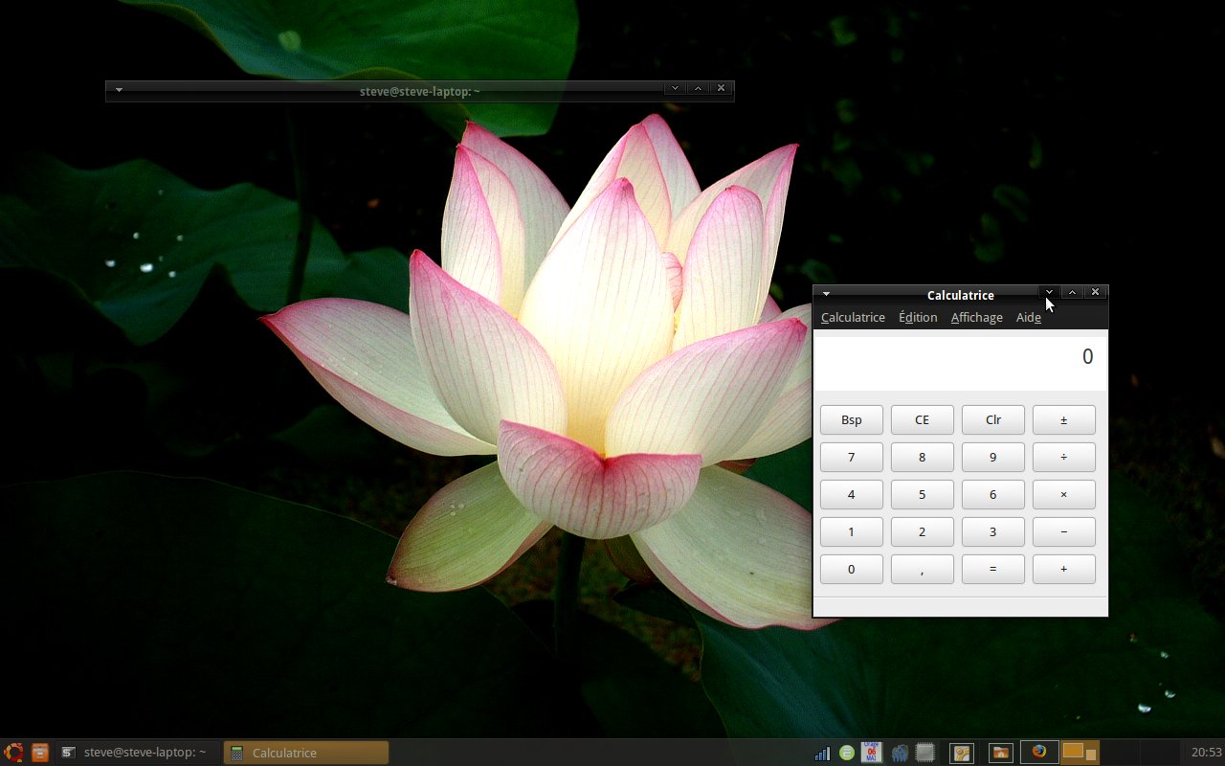Minimize the Calculatrice window
1225x766 pixels.
[1050, 292]
